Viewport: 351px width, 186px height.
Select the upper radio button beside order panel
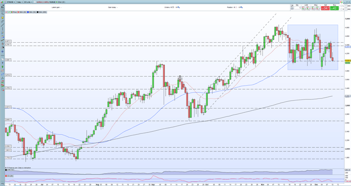[341, 6]
